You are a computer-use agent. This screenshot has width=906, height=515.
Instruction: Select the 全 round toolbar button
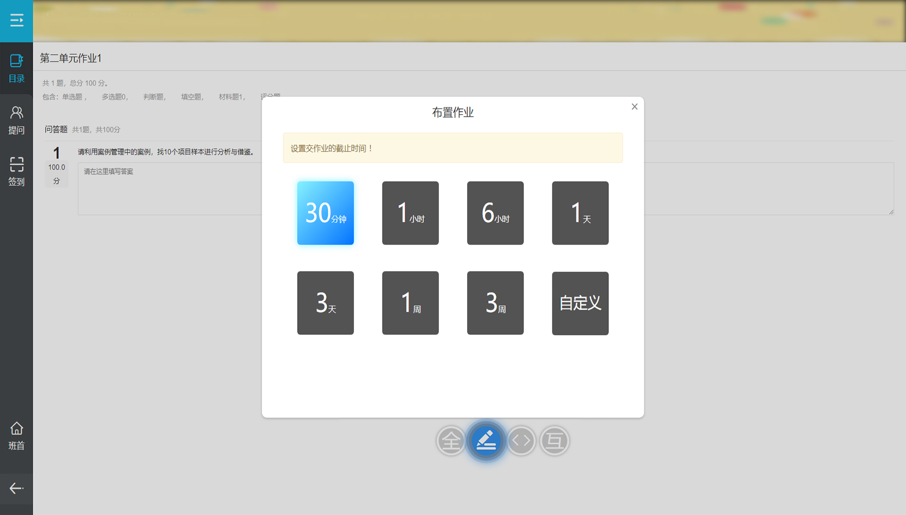(451, 440)
